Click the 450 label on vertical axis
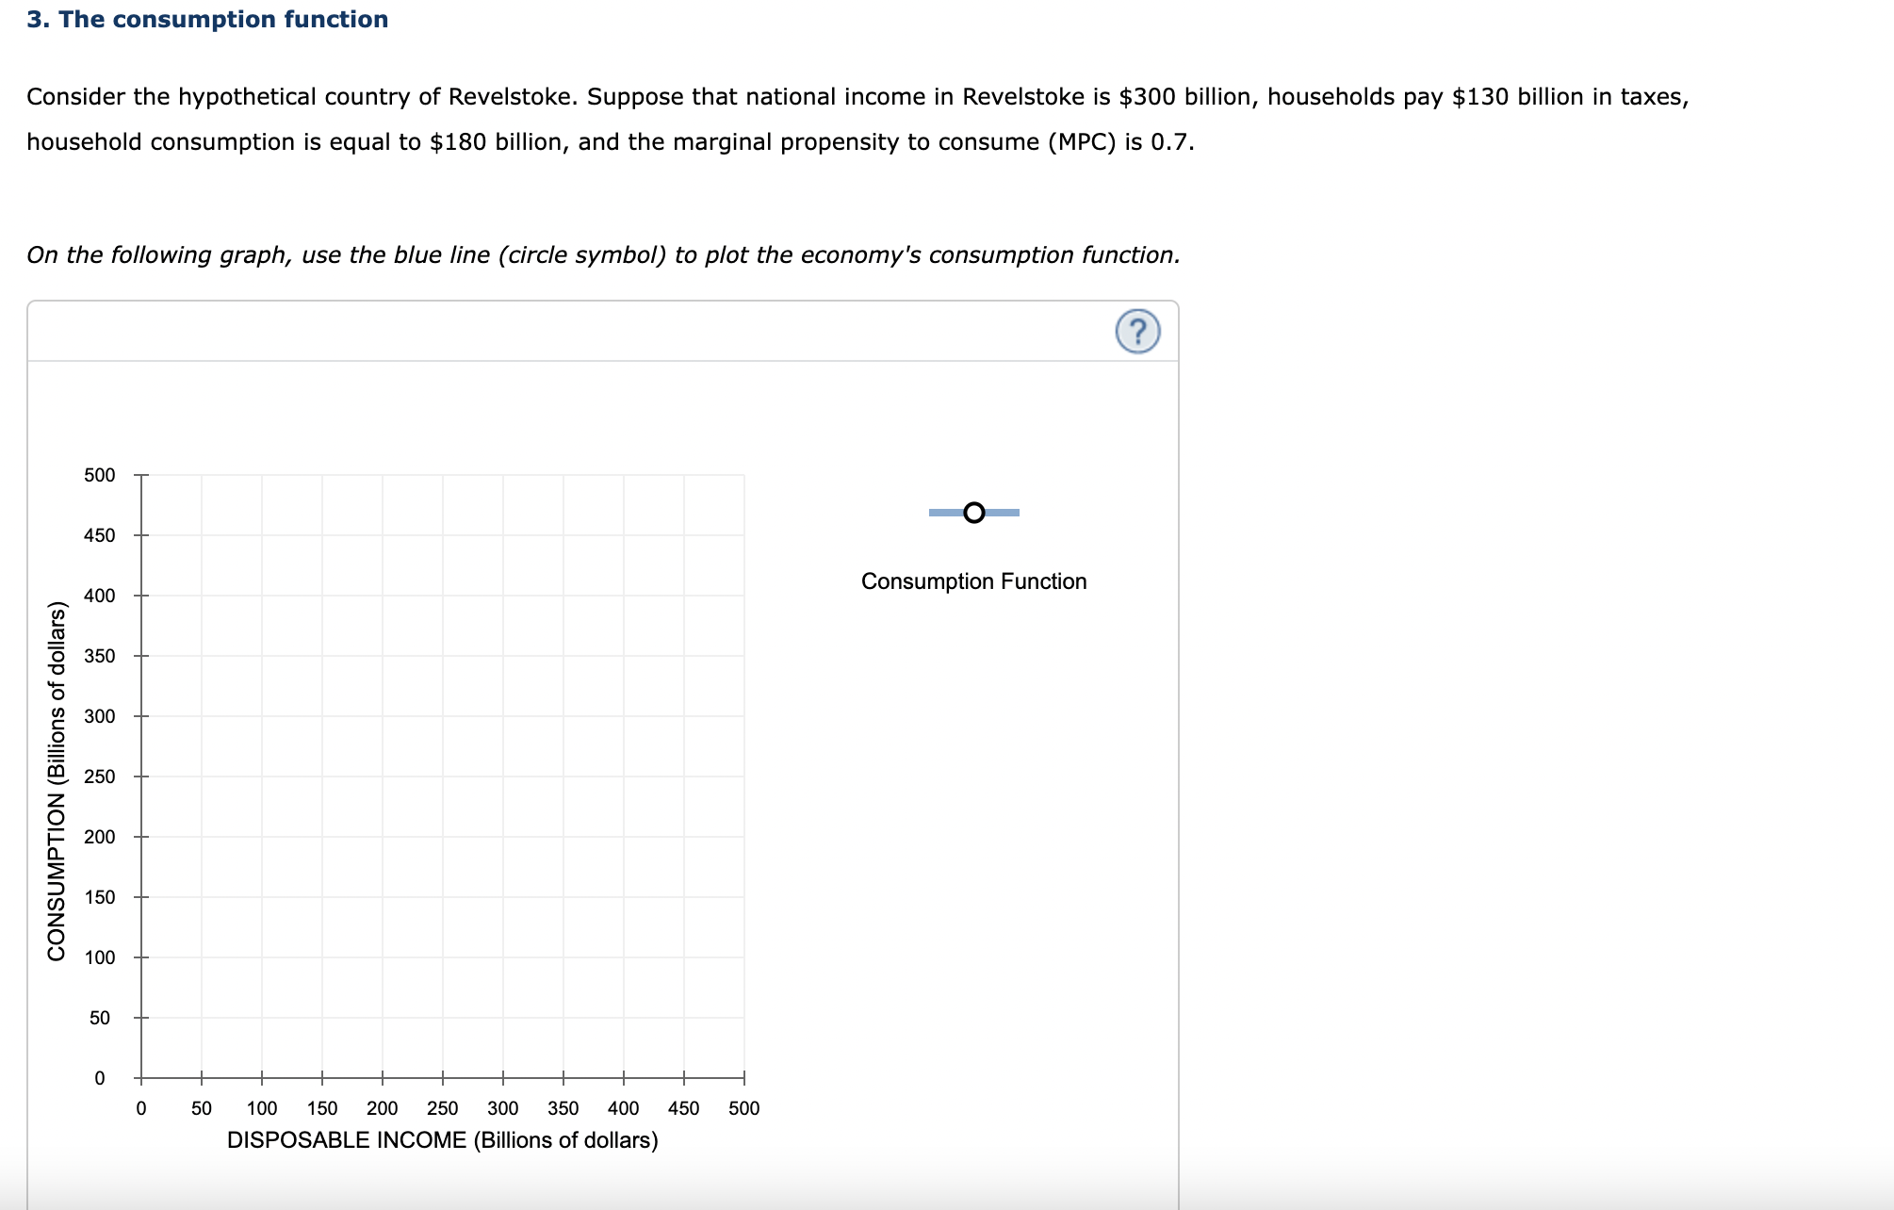This screenshot has height=1210, width=1894. click(x=99, y=535)
